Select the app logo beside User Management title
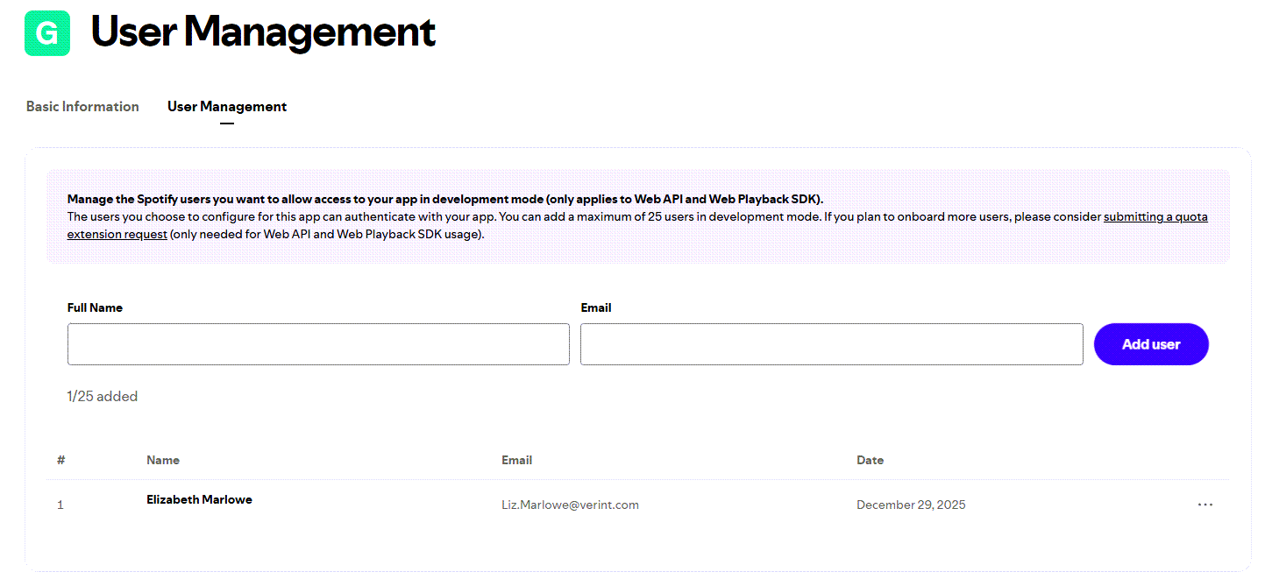Viewport: 1265px width, 586px height. [x=47, y=32]
